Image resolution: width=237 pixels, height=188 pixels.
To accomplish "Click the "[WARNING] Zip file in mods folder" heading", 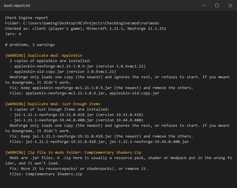I will (73, 153).
